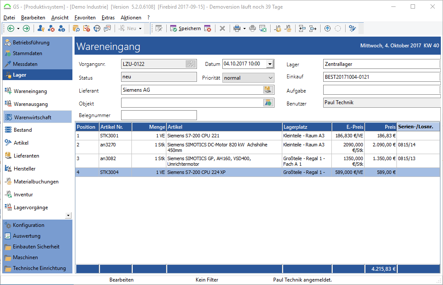Click the Vorgangsnr. number generator icon

(191, 64)
